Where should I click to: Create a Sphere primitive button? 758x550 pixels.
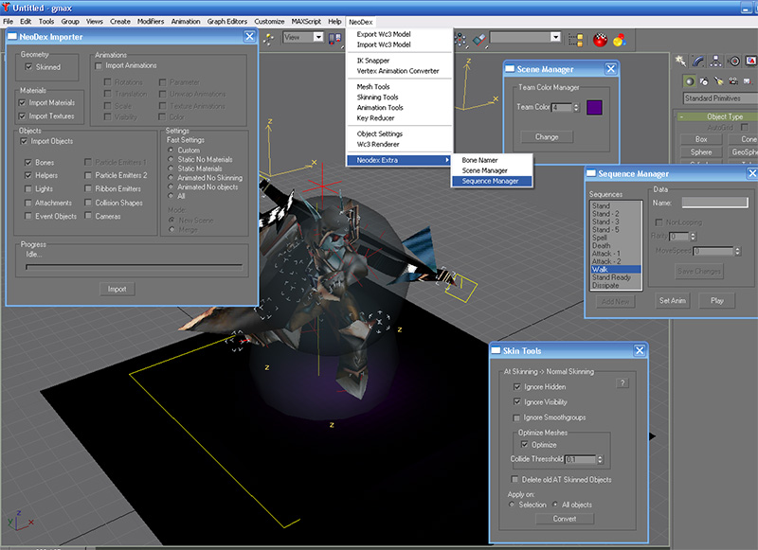tap(701, 152)
